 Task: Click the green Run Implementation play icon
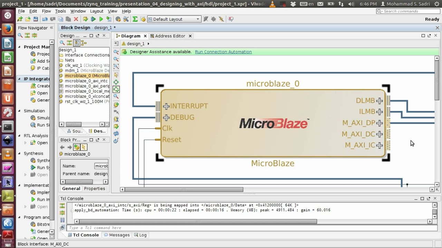pyautogui.click(x=101, y=19)
